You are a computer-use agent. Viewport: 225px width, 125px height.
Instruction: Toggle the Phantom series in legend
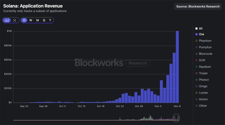point(205,41)
